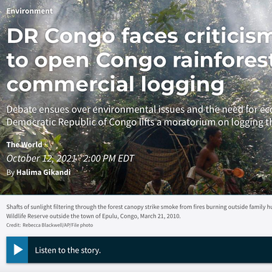Open the Environment category link
The width and height of the screenshot is (272, 272).
coord(29,11)
